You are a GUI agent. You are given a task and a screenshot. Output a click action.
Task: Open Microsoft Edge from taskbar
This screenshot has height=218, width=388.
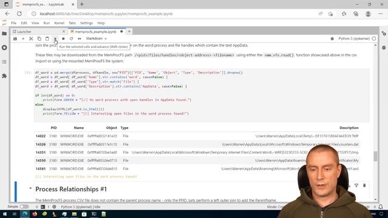pyautogui.click(x=25, y=214)
